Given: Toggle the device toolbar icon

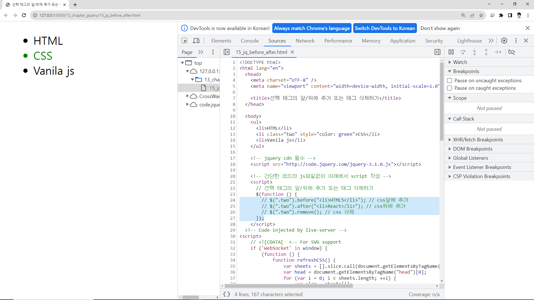Looking at the screenshot, I should pos(196,41).
